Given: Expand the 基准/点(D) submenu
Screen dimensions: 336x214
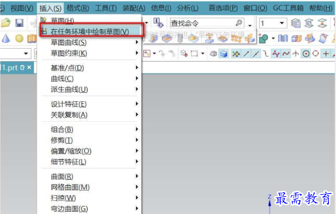Looking at the screenshot, I should click(137, 68).
